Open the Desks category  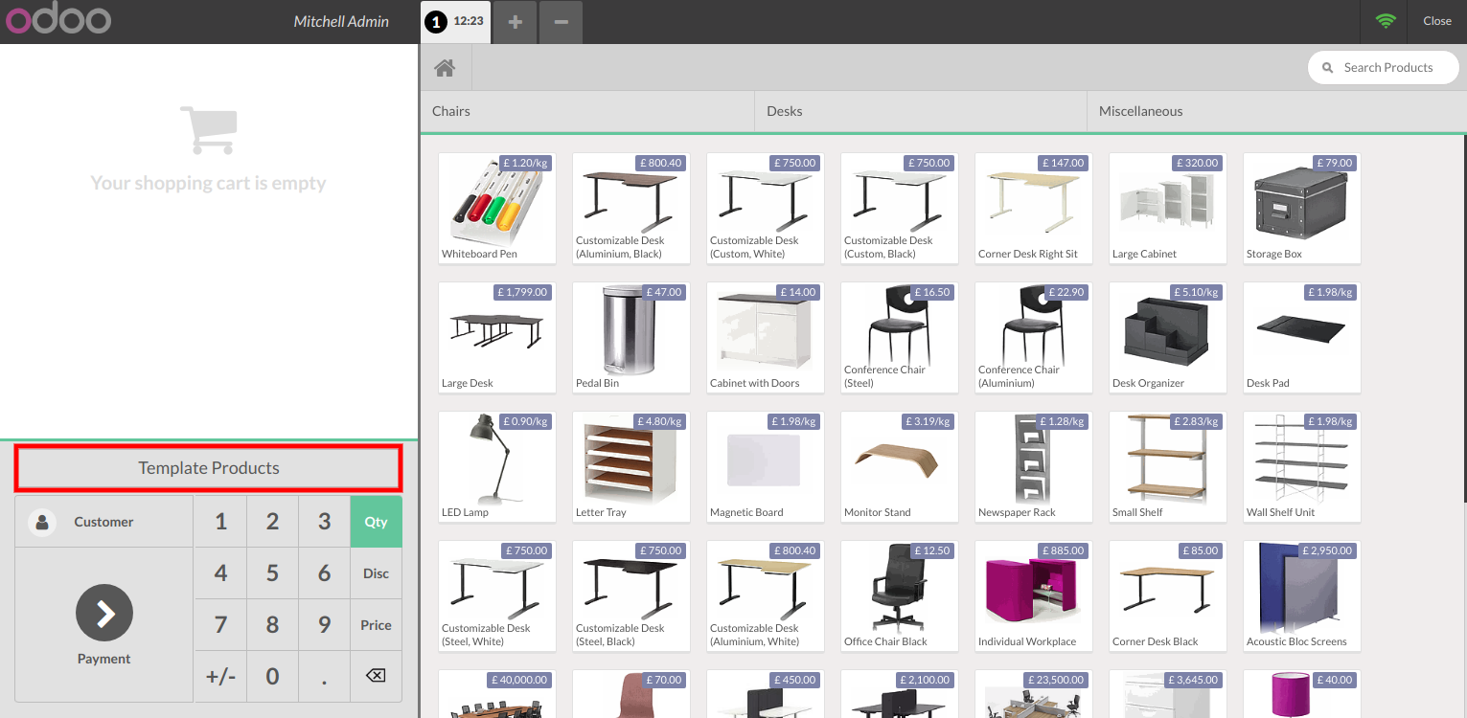[x=921, y=111]
